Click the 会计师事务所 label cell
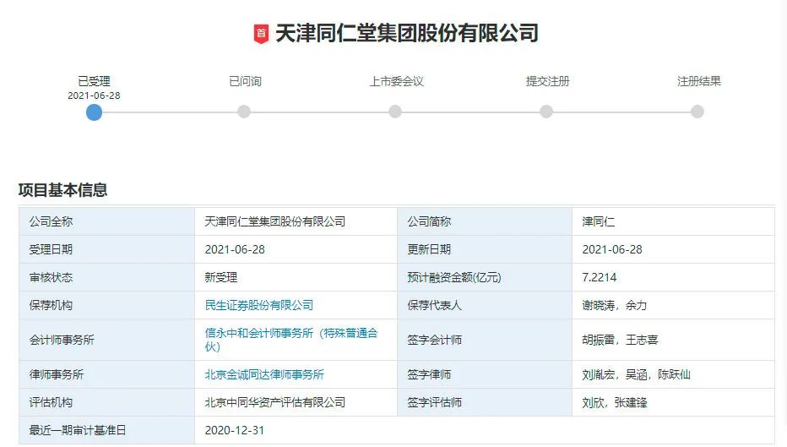 click(x=106, y=340)
